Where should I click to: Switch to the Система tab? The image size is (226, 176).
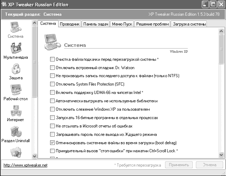pyautogui.click(x=48, y=23)
